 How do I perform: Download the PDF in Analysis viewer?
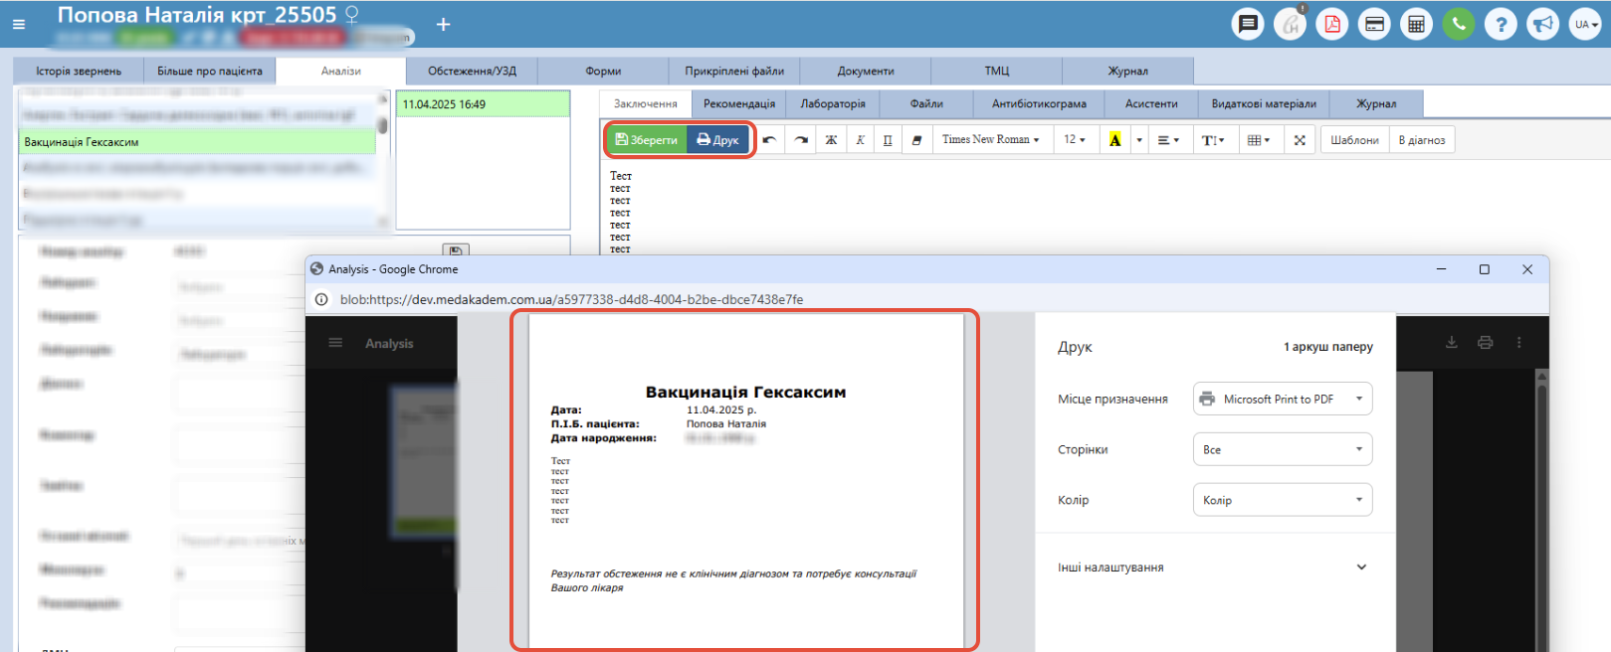(1452, 342)
